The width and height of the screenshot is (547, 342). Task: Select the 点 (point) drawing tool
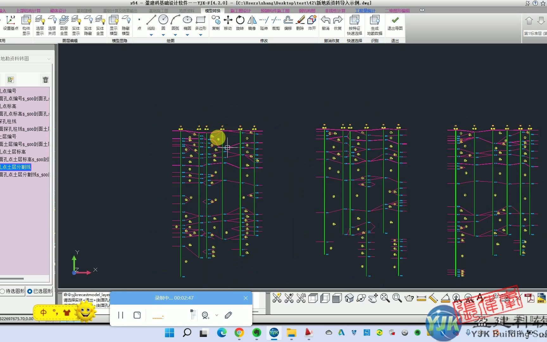[139, 23]
